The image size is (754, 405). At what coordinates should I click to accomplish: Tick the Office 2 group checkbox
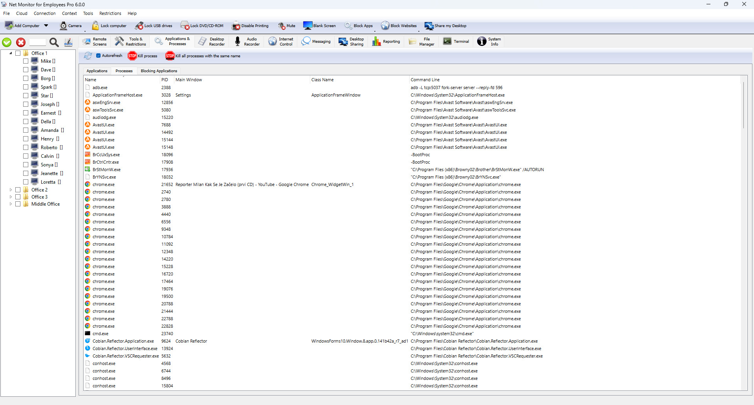coord(18,190)
